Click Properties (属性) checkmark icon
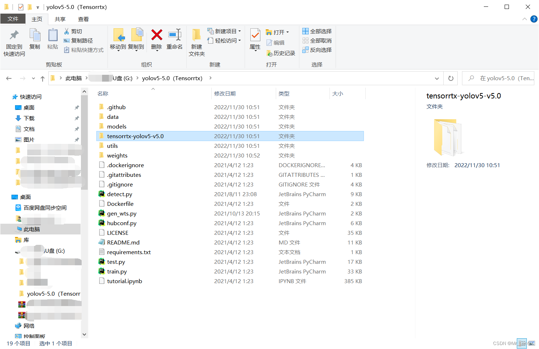The width and height of the screenshot is (539, 349). [x=255, y=35]
